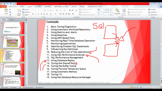Open the Seção dropdown

26,15
